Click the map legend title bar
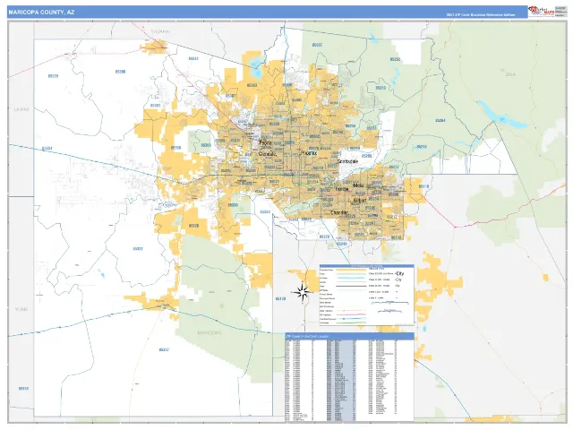This screenshot has width=573, height=430. [x=367, y=266]
